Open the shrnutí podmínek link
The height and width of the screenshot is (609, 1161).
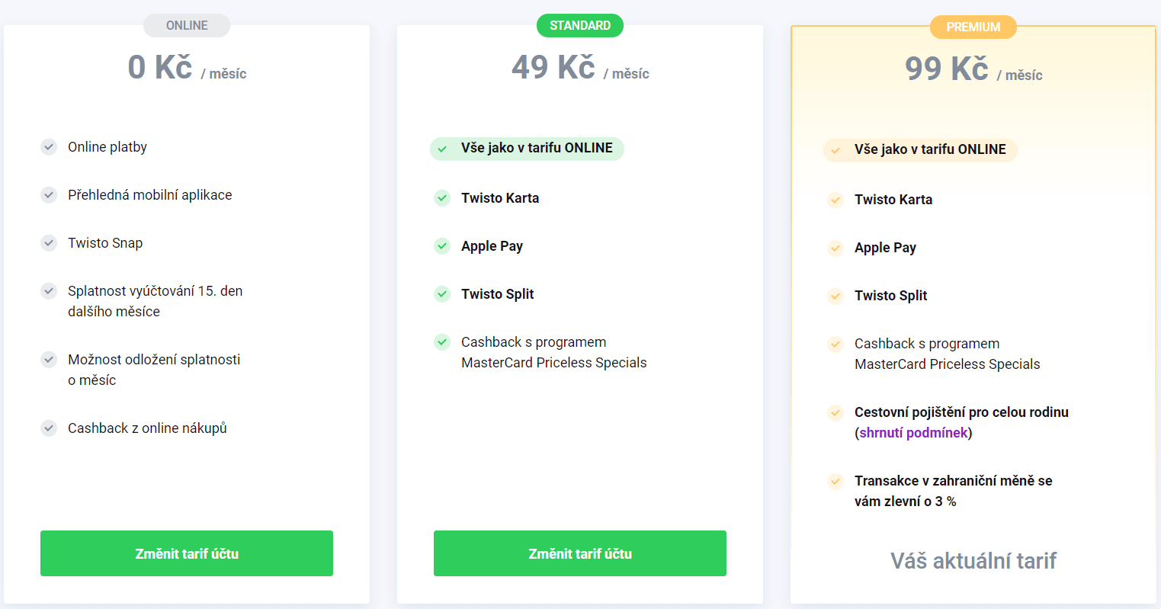913,433
